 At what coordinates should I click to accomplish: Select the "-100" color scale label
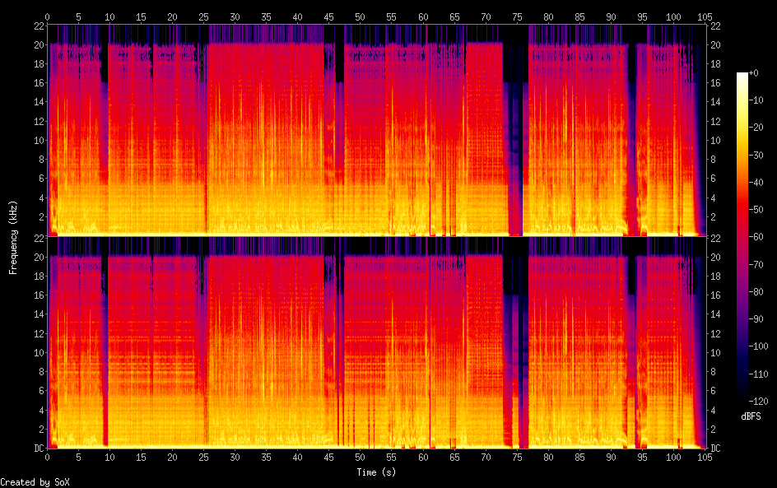(x=759, y=346)
